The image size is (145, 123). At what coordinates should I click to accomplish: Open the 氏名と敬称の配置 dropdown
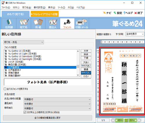tap(57, 99)
